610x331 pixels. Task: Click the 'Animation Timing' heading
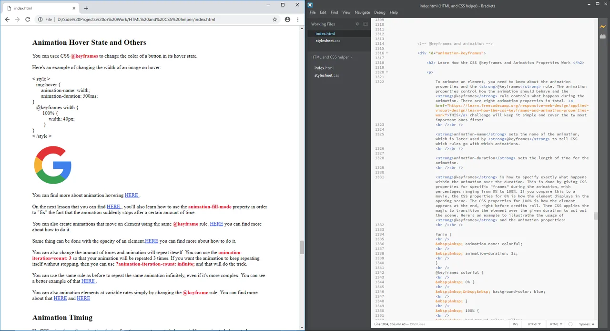point(62,318)
